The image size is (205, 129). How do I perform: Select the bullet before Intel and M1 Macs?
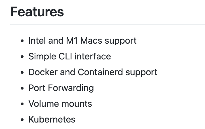coord(22,41)
